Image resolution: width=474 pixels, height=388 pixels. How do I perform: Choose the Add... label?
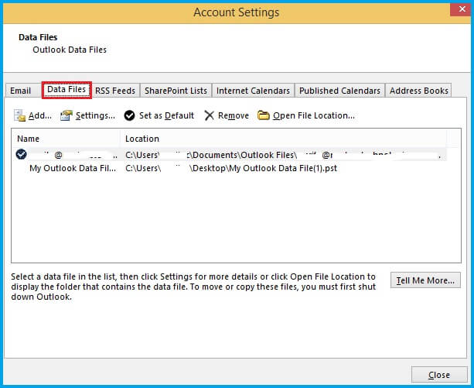coord(40,115)
